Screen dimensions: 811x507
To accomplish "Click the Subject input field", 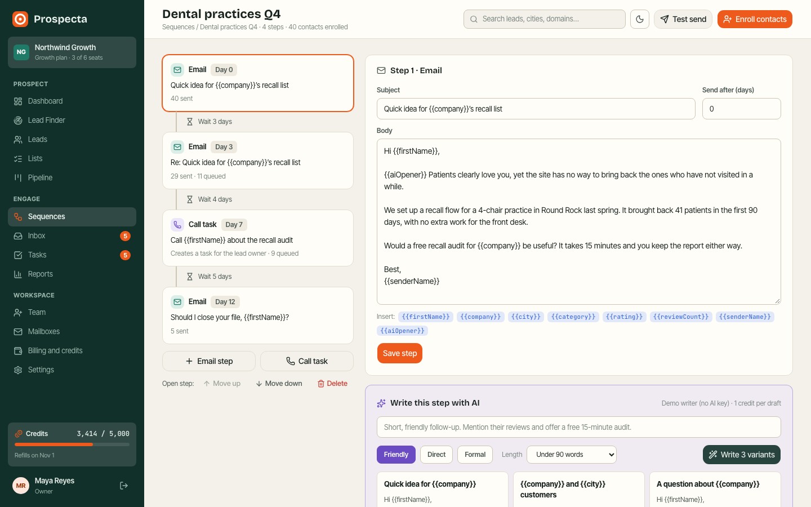I will tap(536, 109).
